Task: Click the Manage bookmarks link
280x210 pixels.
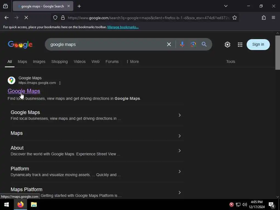Action: [123, 27]
